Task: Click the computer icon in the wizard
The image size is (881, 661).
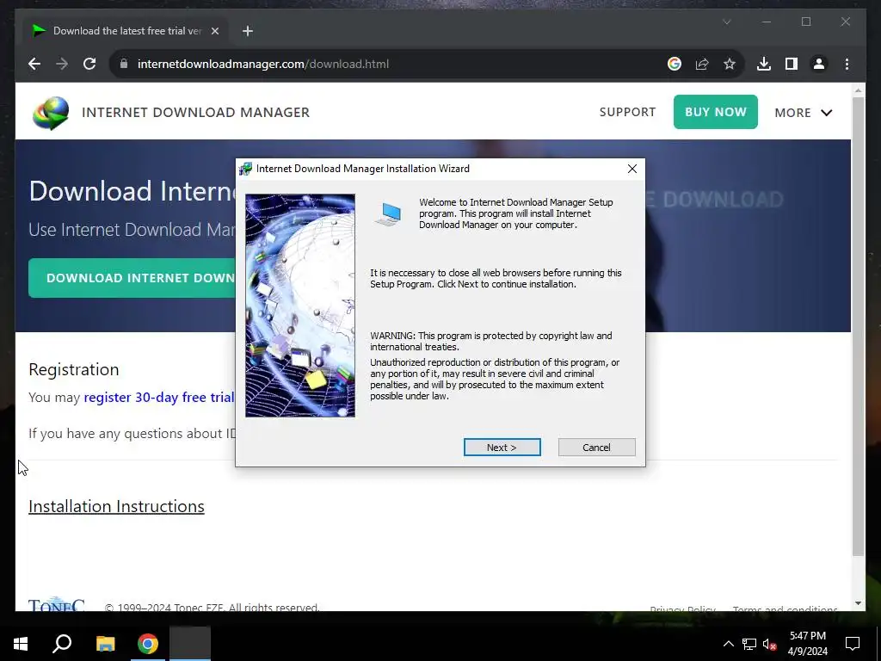Action: point(388,213)
